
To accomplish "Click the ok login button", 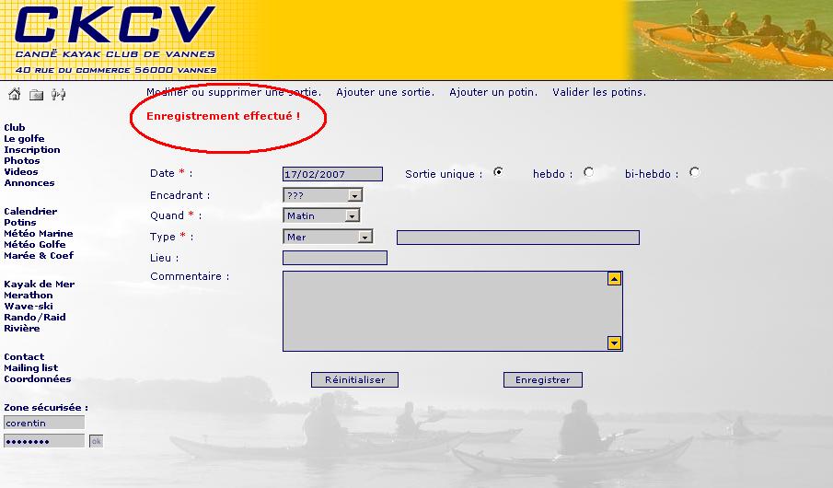I will click(x=96, y=441).
